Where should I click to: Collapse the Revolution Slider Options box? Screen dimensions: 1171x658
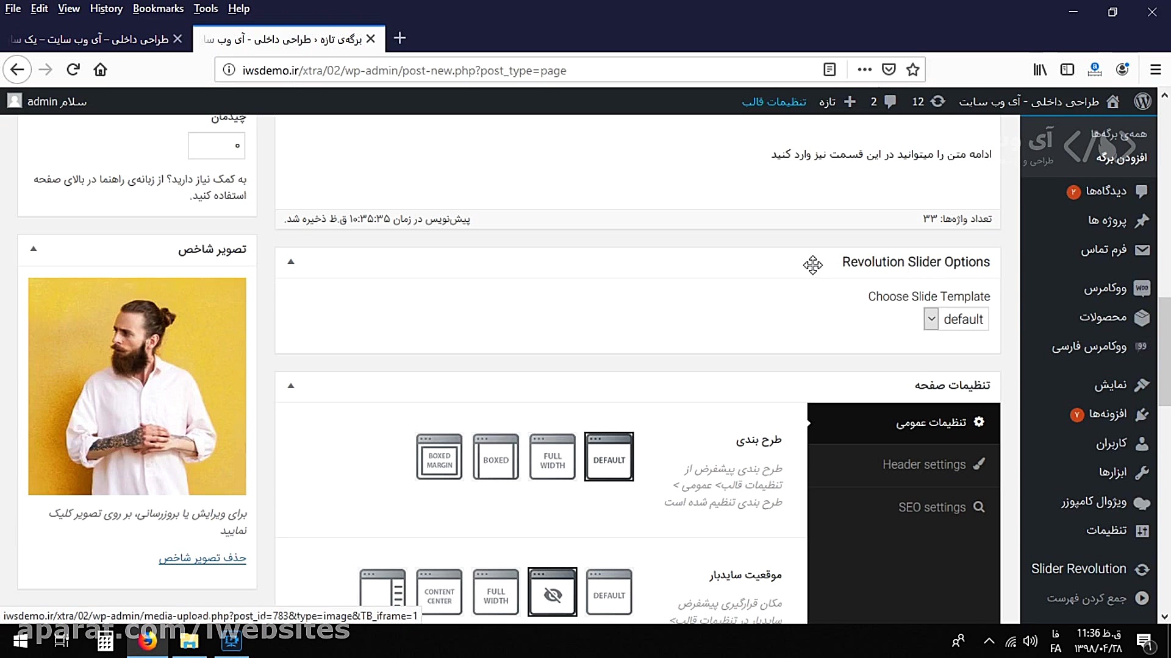(x=291, y=261)
